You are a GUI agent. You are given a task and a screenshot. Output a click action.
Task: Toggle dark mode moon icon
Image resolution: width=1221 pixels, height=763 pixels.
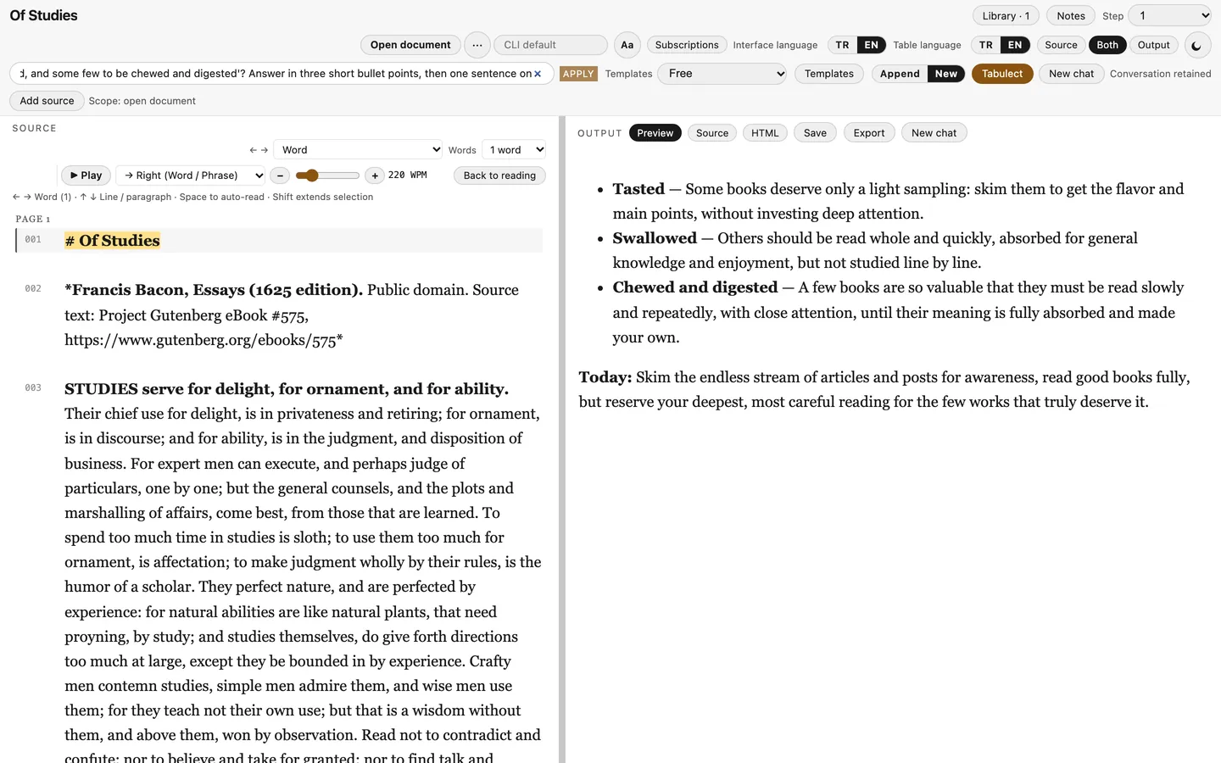pos(1196,45)
